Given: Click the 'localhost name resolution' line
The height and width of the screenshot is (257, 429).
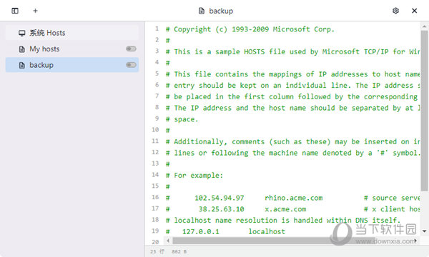Looking at the screenshot, I should pos(283,220).
